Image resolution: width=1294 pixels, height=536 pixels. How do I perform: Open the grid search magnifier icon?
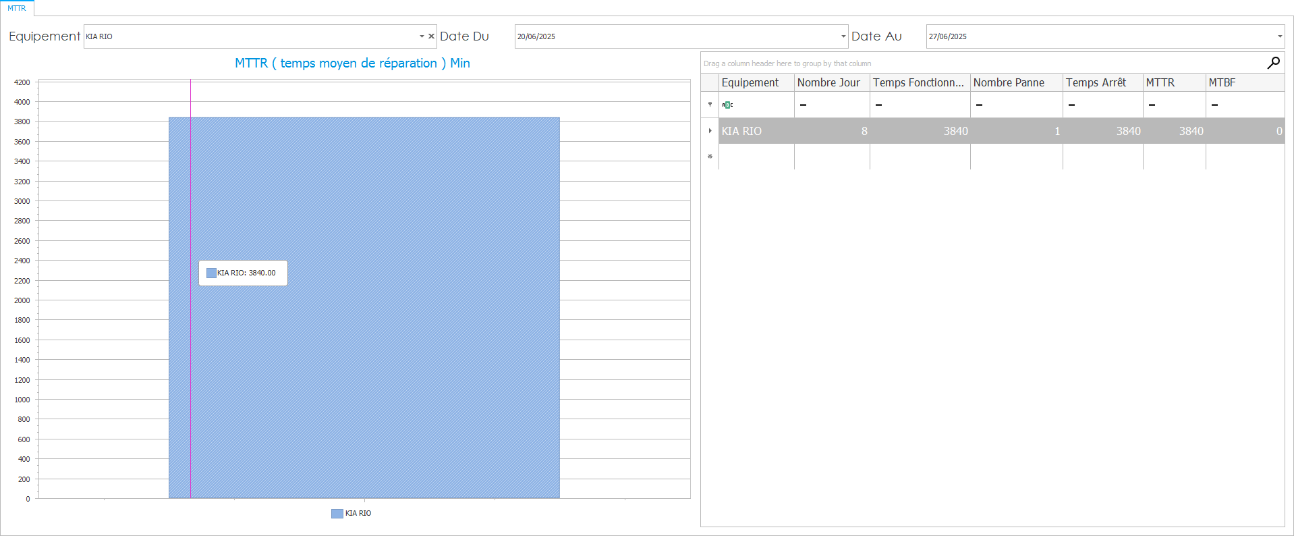[1273, 63]
